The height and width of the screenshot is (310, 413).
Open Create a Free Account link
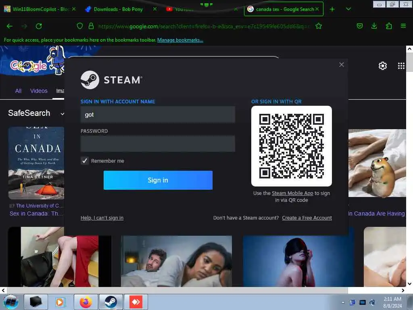click(x=307, y=218)
